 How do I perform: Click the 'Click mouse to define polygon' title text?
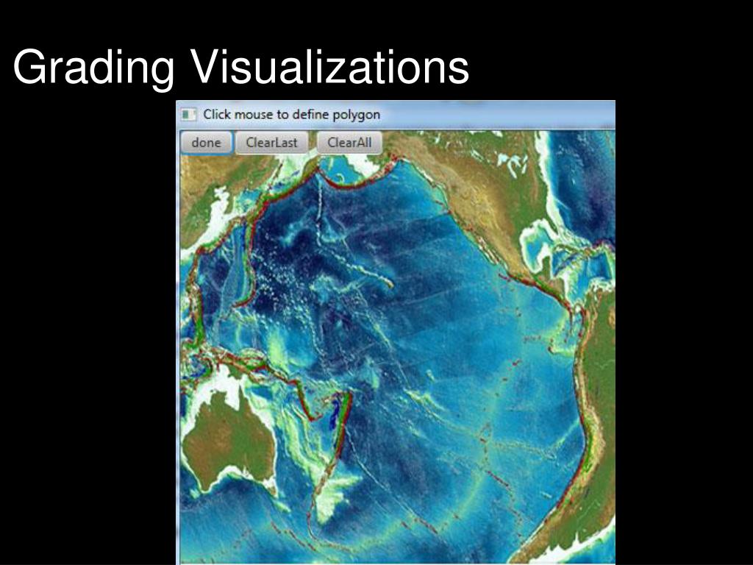click(291, 115)
